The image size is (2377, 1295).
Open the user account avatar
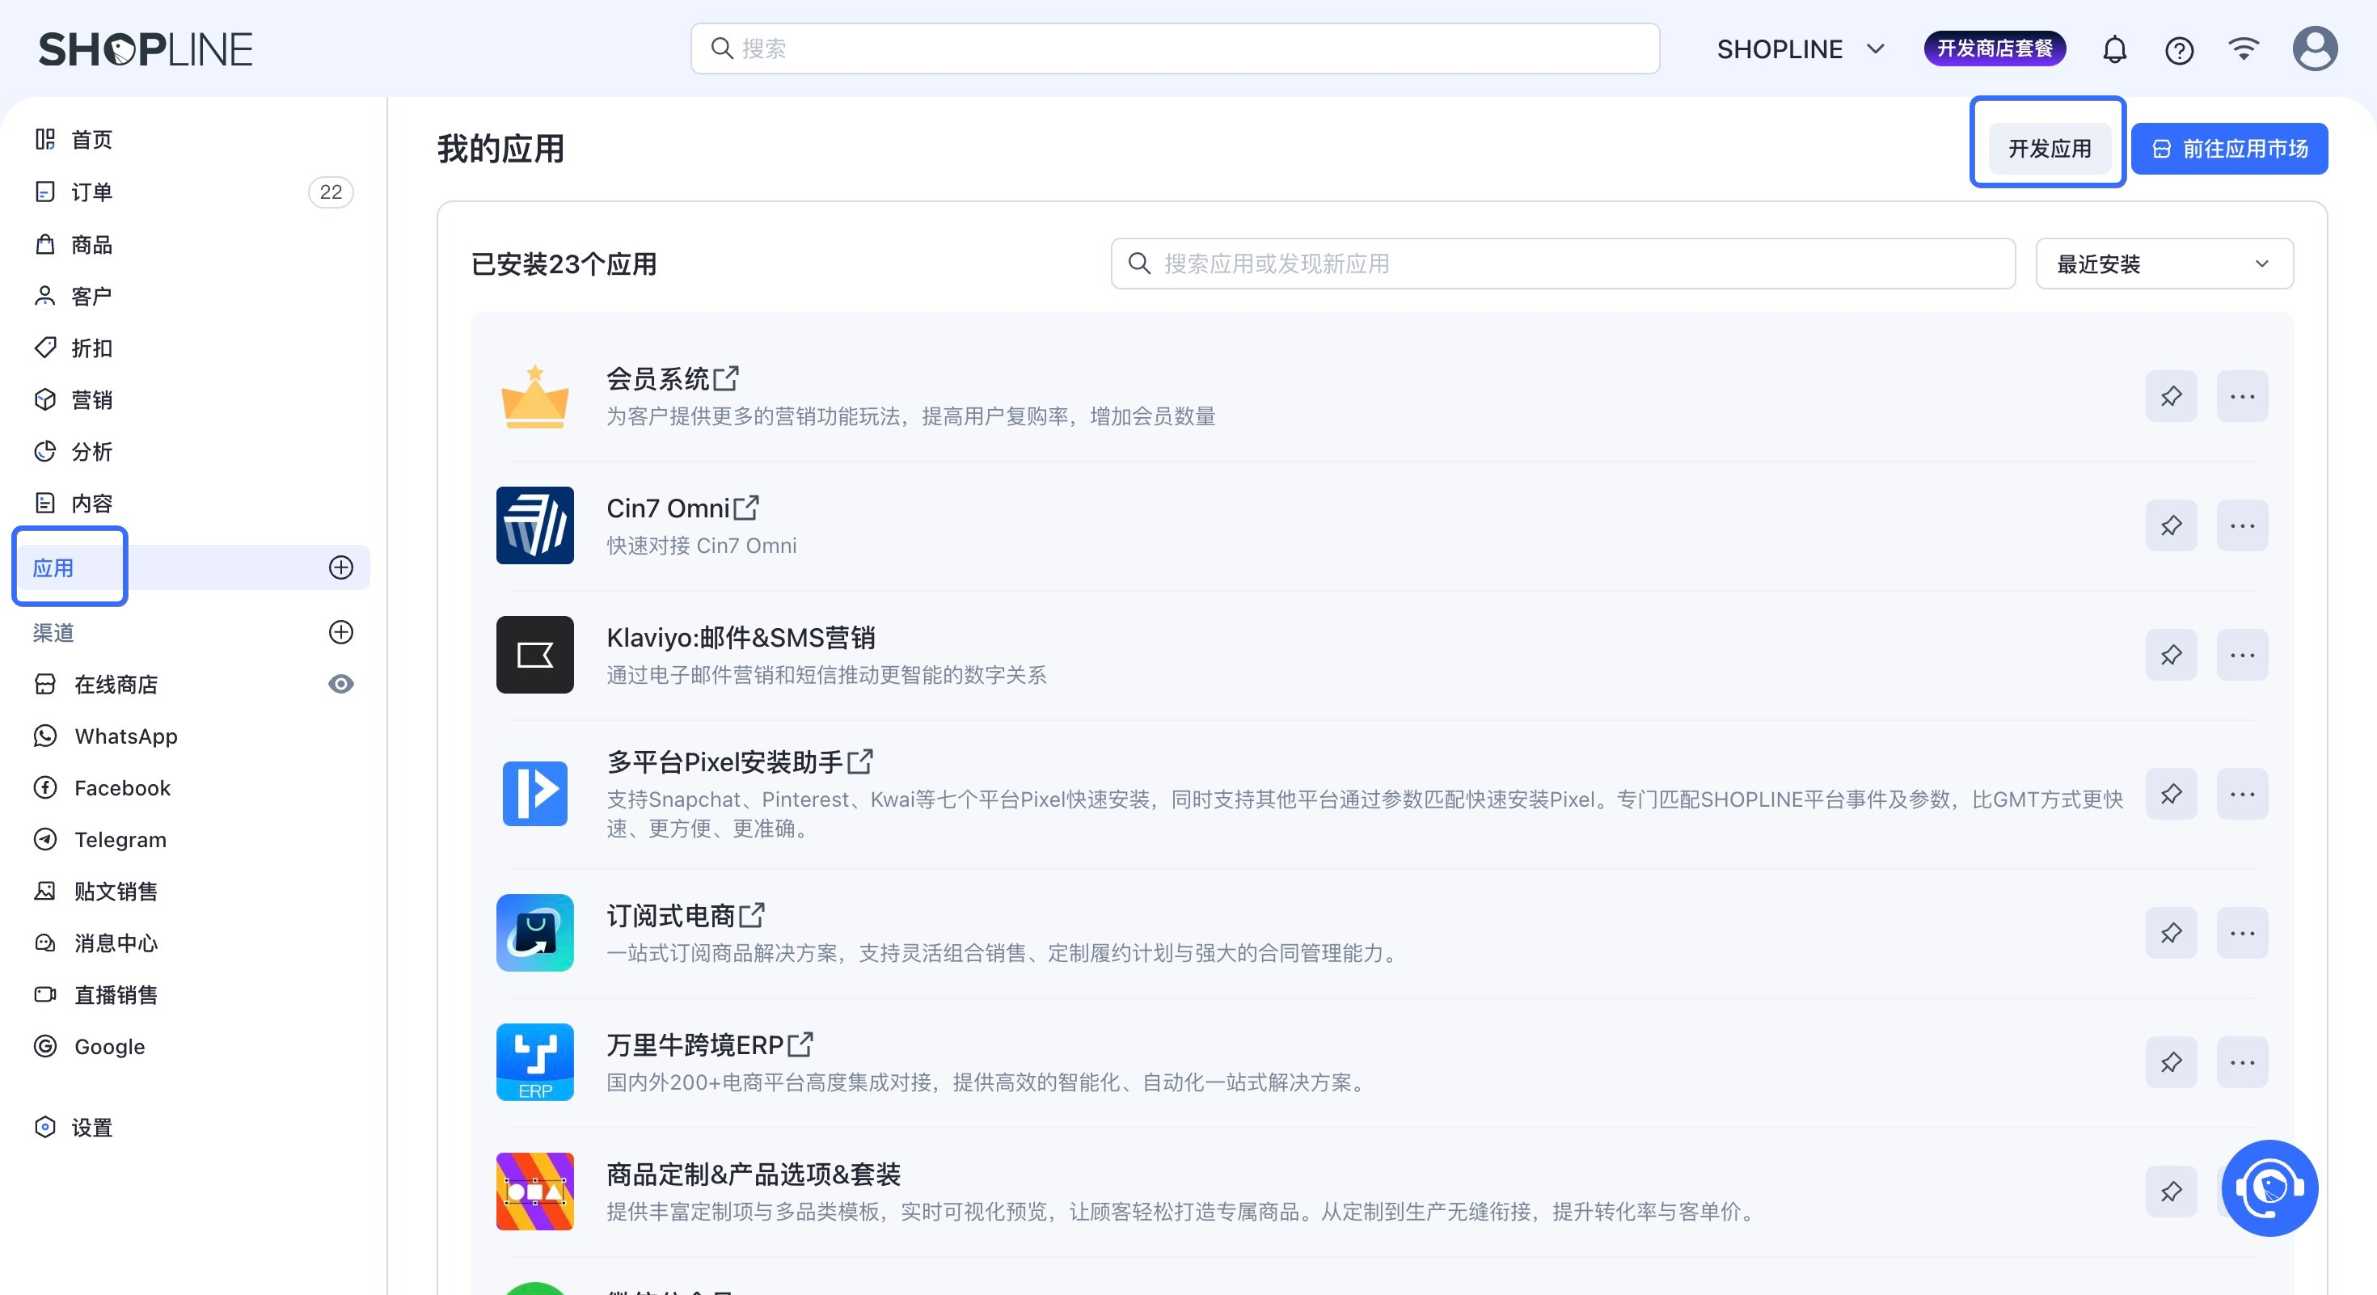[2314, 49]
